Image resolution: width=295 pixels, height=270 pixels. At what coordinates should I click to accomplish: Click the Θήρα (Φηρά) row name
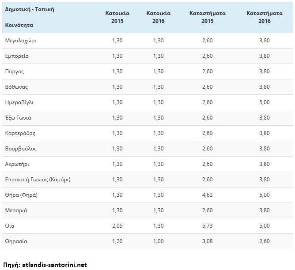pos(21,195)
